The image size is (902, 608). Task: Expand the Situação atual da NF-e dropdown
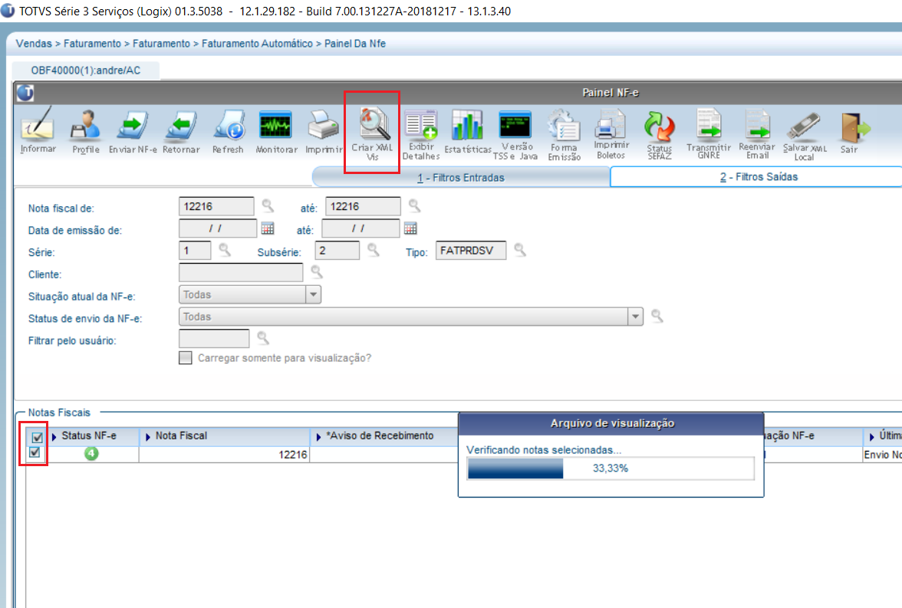(x=313, y=294)
